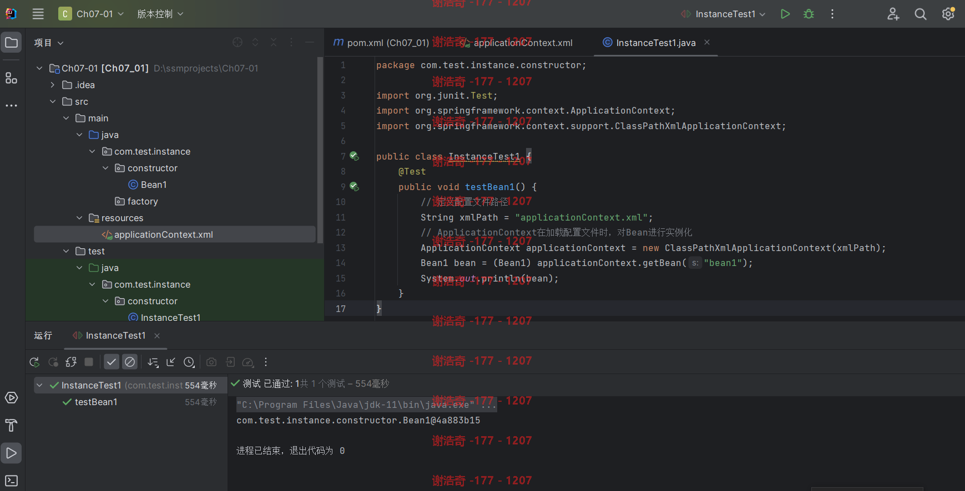This screenshot has width=965, height=491.
Task: Show more tool windows ellipsis
Action: pos(12,105)
